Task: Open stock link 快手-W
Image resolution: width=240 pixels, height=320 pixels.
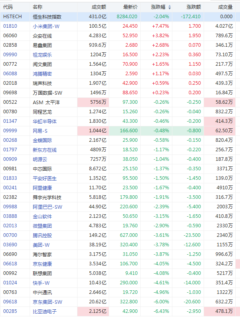Action: click(41, 283)
